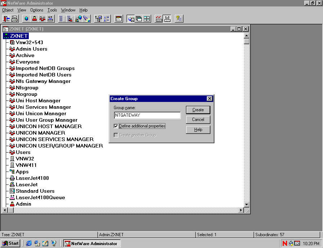Close the Create Group dialog with X

[x=209, y=99]
